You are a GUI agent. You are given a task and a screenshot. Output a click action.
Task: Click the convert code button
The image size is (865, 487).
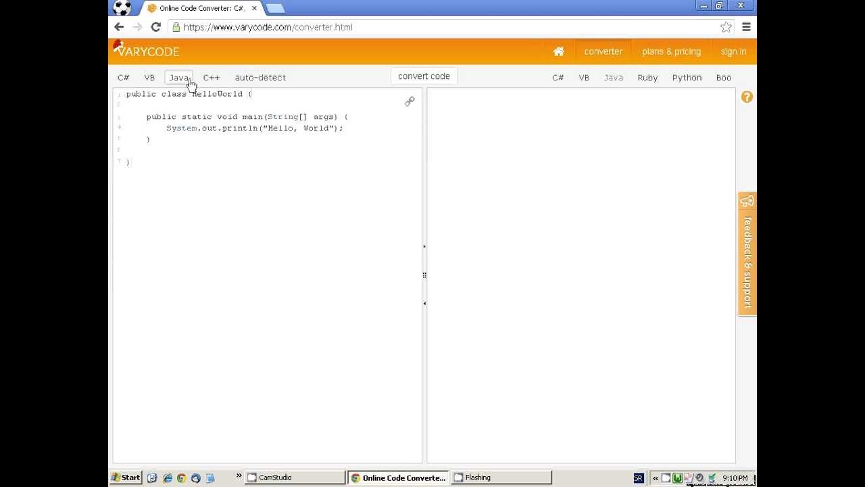[424, 76]
